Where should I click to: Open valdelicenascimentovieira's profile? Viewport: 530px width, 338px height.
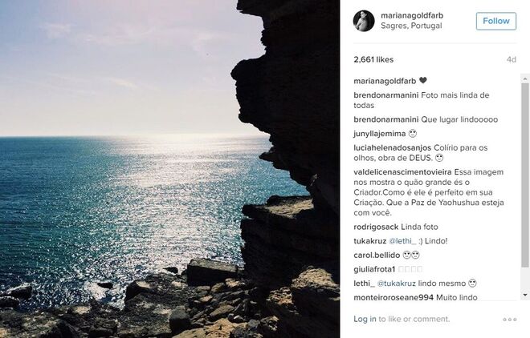point(402,171)
